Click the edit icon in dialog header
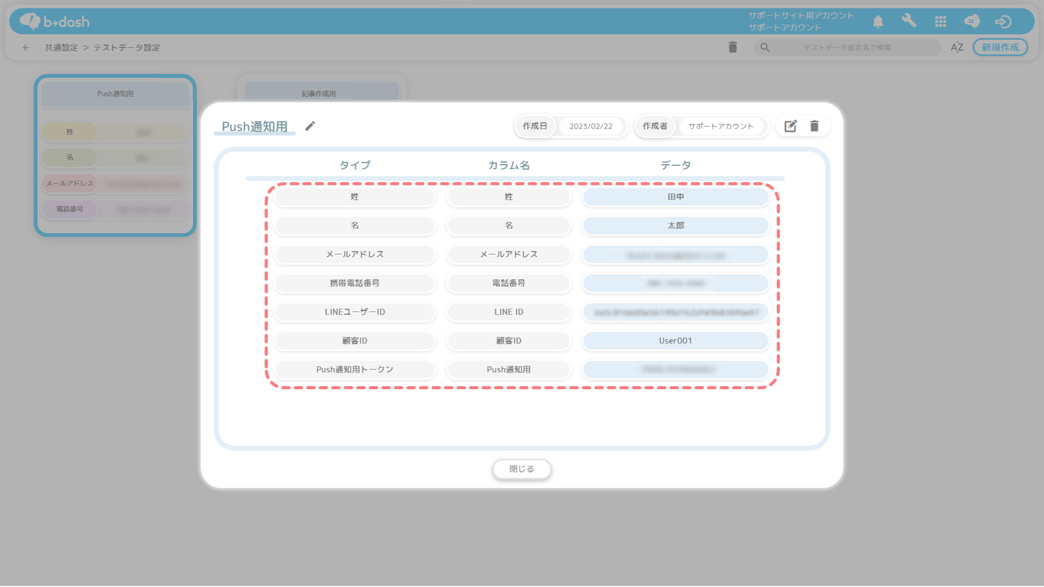The width and height of the screenshot is (1044, 587). click(790, 126)
